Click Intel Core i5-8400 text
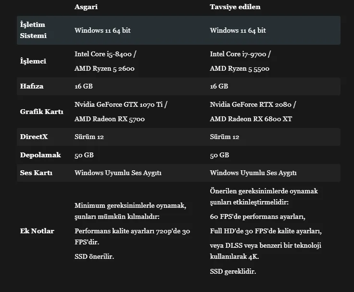354x292 pixels. tap(103, 54)
